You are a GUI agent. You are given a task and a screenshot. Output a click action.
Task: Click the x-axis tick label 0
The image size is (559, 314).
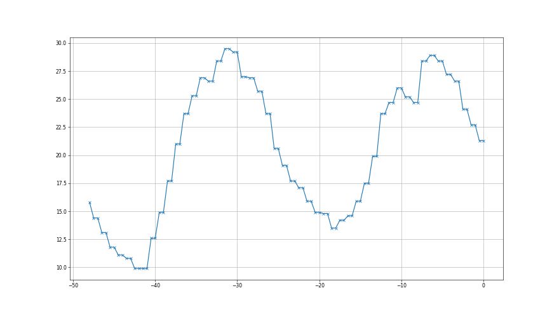click(x=483, y=285)
